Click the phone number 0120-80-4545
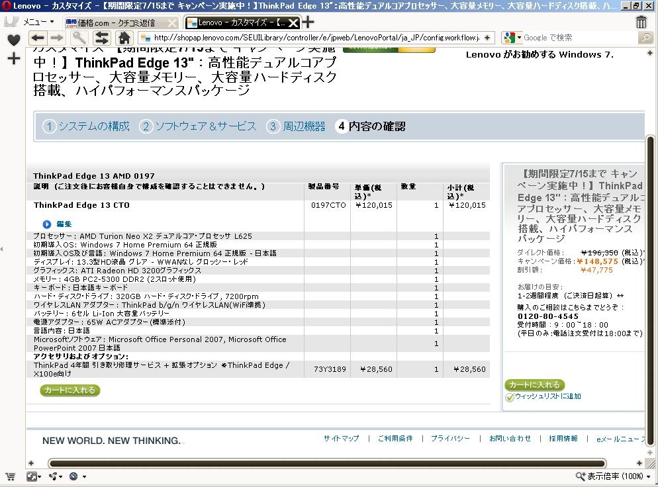658x487 pixels. click(548, 317)
